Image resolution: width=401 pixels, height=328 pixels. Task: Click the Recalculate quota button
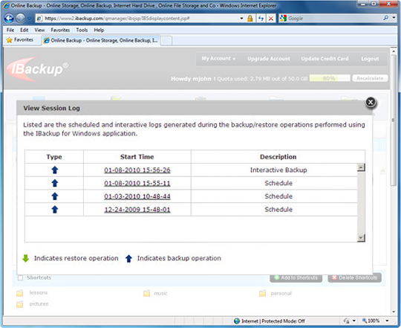pyautogui.click(x=370, y=78)
